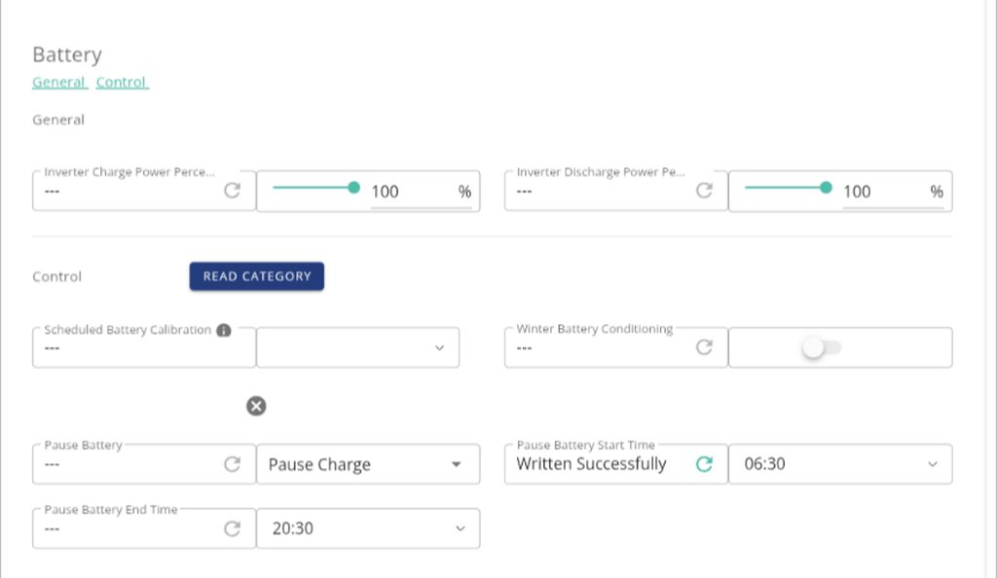Viewport: 997px width, 578px height.
Task: Refresh Pause Battery End Time value
Action: [x=232, y=528]
